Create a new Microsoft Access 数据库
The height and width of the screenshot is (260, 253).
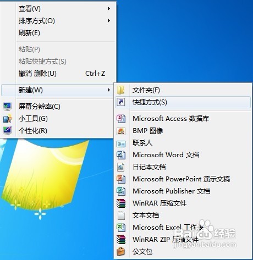pyautogui.click(x=183, y=119)
